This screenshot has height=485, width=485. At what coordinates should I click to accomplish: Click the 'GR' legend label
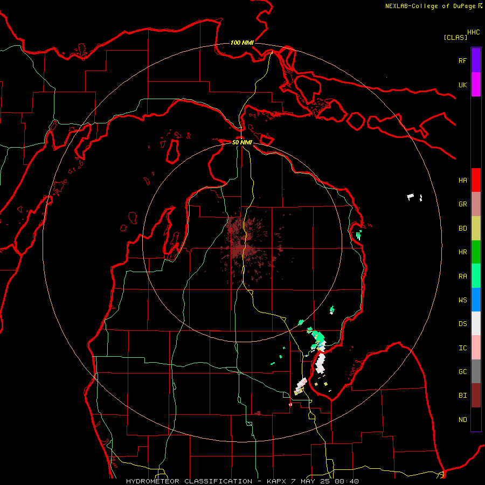[462, 204]
